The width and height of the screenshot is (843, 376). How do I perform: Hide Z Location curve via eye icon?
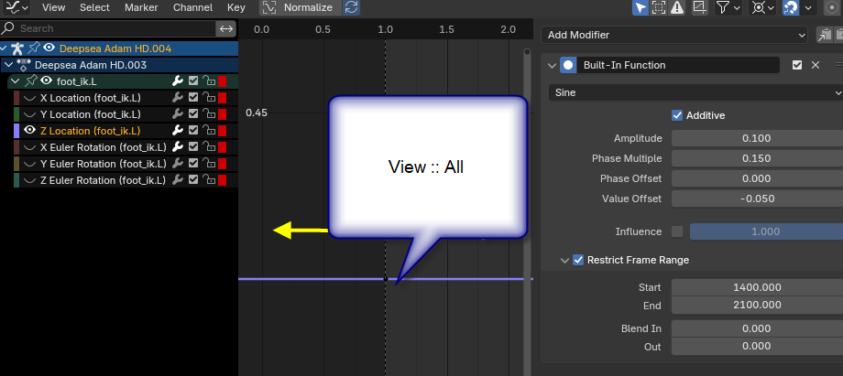pos(30,130)
